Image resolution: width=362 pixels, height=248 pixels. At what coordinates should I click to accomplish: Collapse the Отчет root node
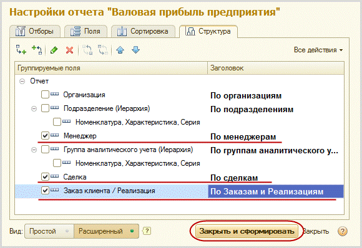pyautogui.click(x=22, y=82)
